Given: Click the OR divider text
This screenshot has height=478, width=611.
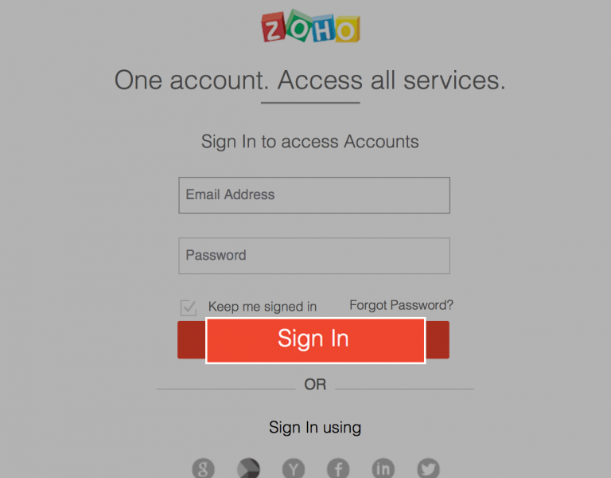Looking at the screenshot, I should [315, 384].
